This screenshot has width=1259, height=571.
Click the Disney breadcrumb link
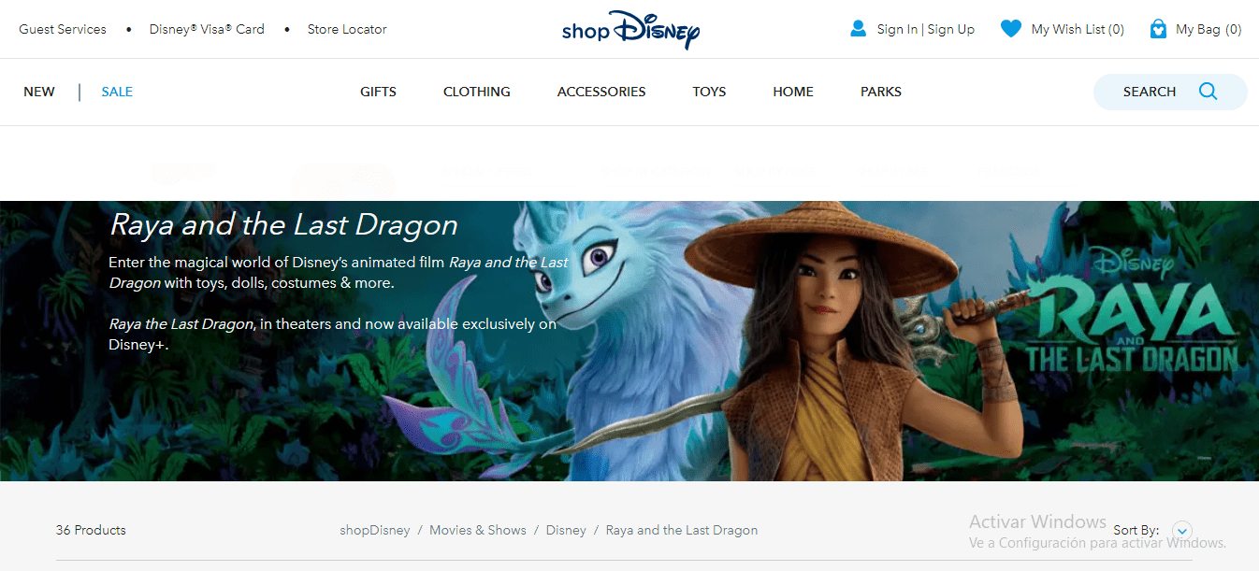[566, 530]
